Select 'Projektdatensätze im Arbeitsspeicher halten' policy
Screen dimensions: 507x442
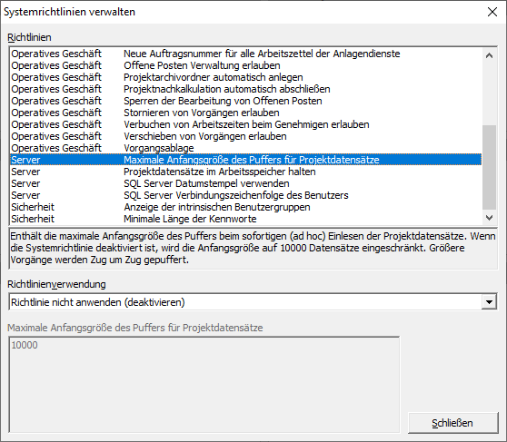click(x=245, y=172)
